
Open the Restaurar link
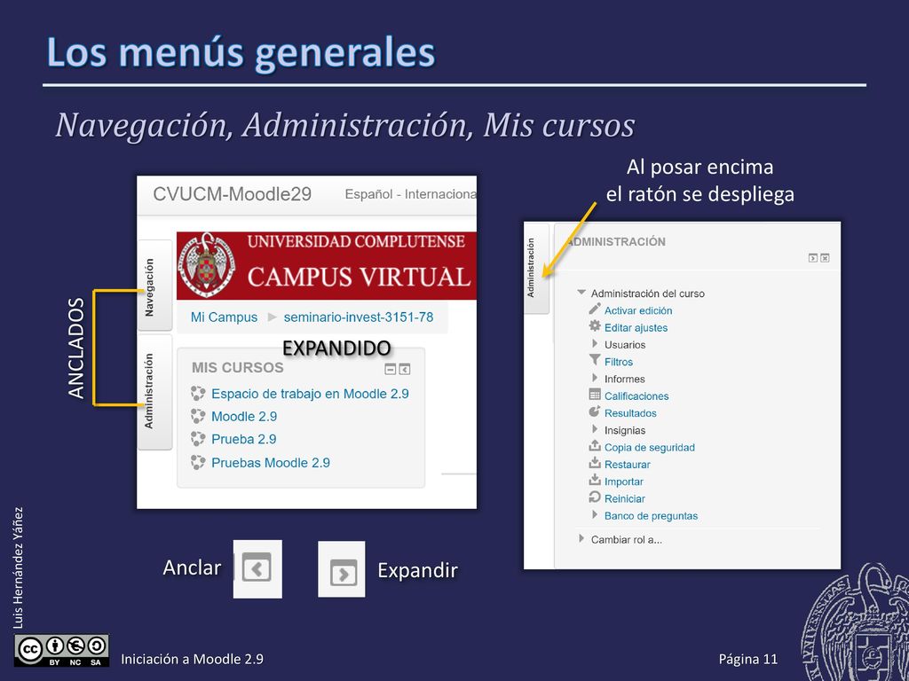628,465
